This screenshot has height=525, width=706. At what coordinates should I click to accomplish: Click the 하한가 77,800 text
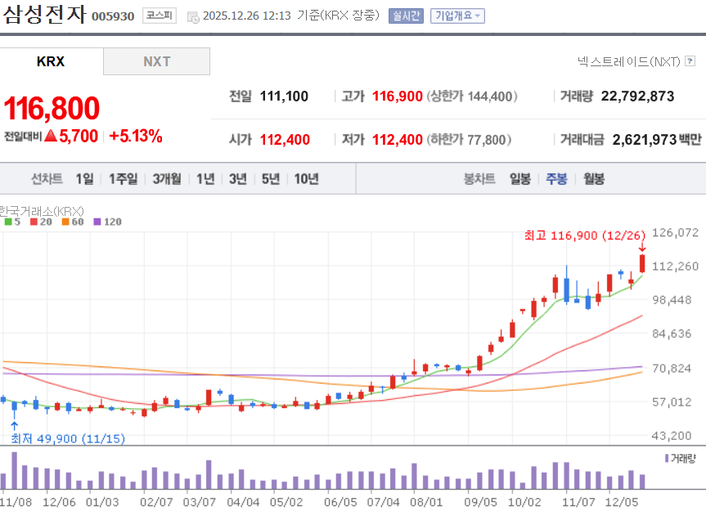[x=469, y=140]
